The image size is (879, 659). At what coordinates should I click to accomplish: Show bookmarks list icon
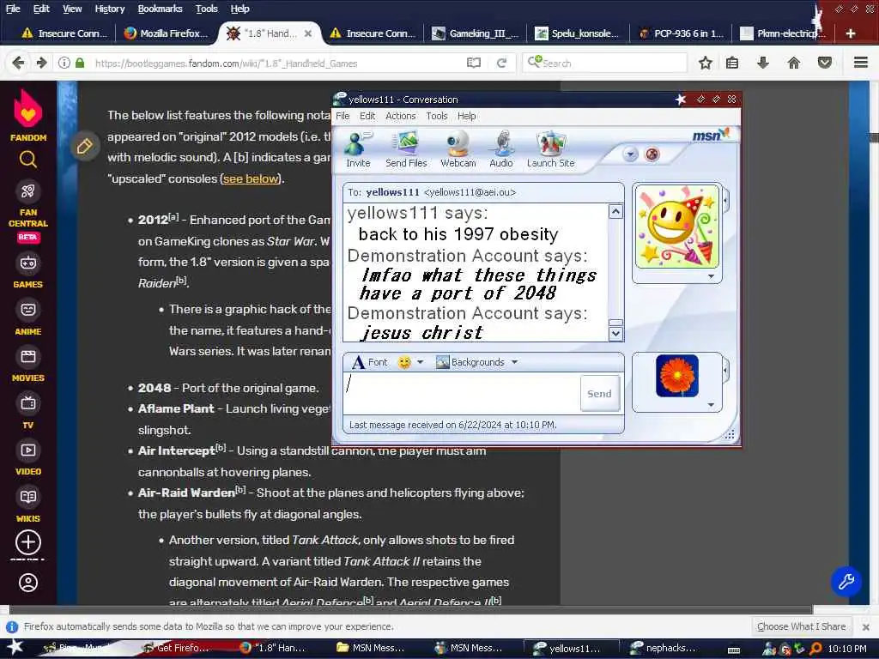[x=731, y=63]
